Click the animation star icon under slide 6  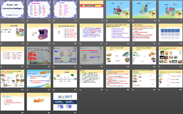pyautogui.click(x=133, y=21)
